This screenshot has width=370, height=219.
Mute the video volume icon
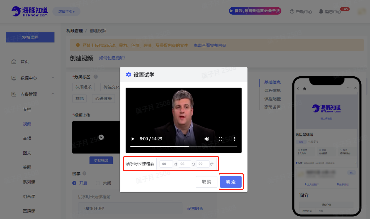click(x=207, y=139)
